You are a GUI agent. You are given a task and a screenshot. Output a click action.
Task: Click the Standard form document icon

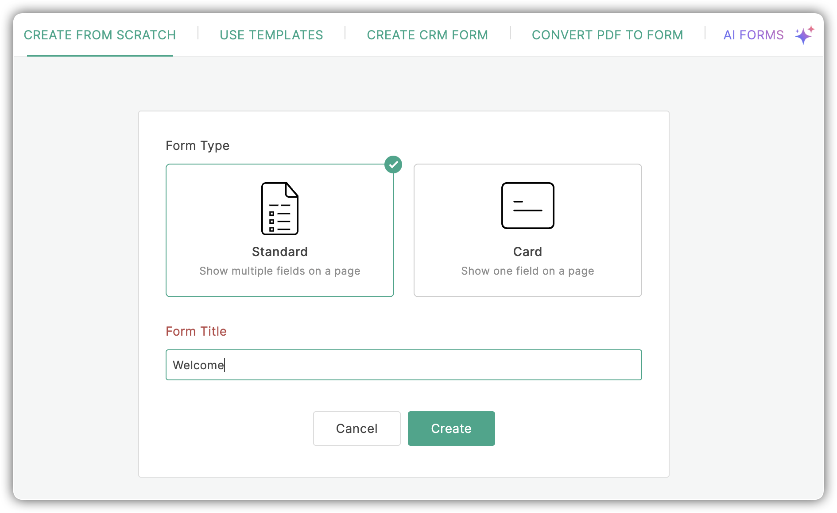click(x=279, y=208)
